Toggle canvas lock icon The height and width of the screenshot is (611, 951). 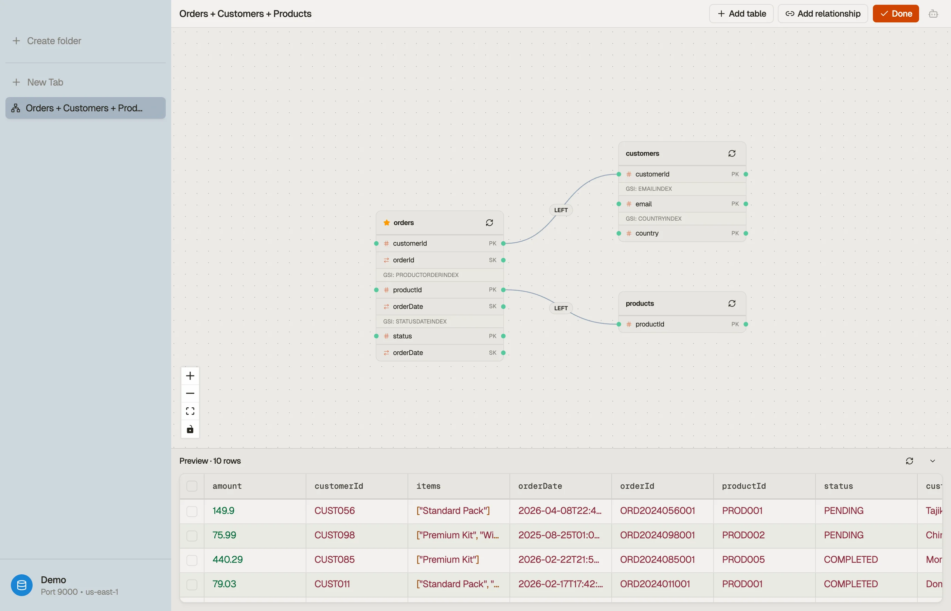(190, 429)
